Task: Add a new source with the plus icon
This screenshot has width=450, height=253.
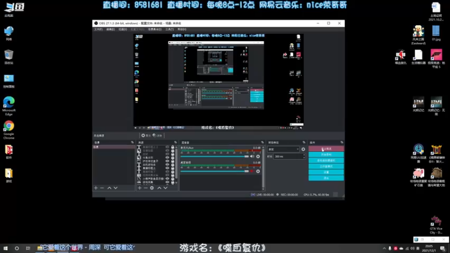Action: pyautogui.click(x=139, y=188)
